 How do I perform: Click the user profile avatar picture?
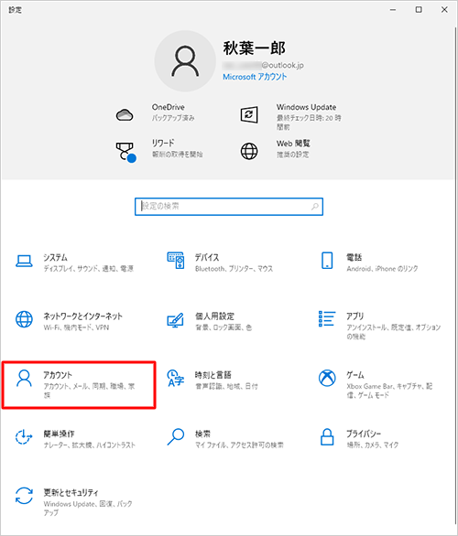point(185,61)
